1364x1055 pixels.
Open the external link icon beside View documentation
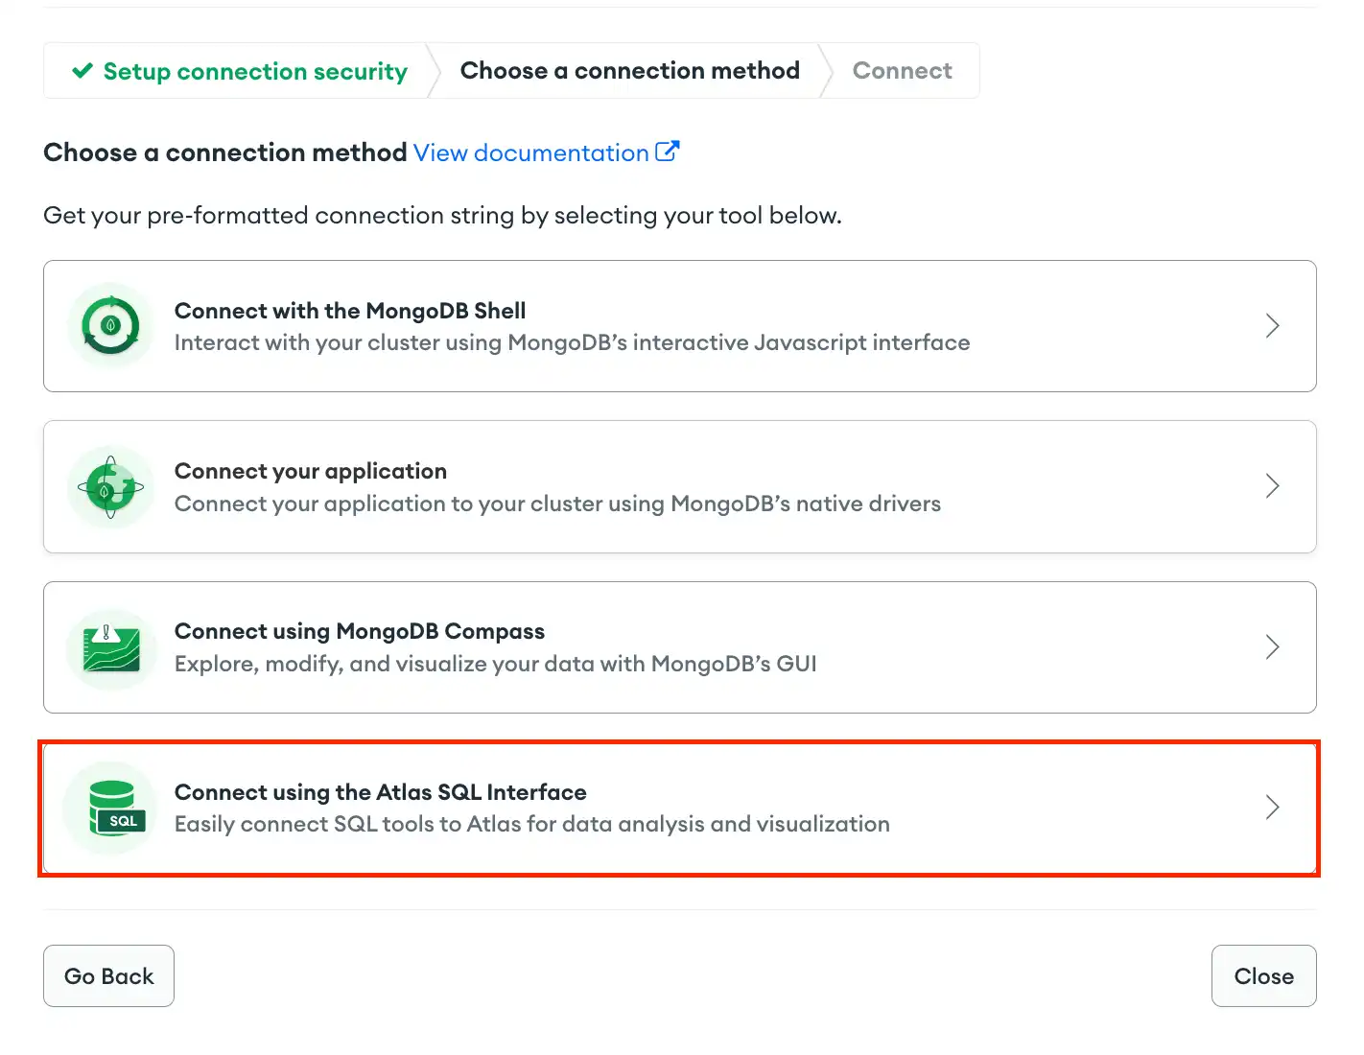668,151
